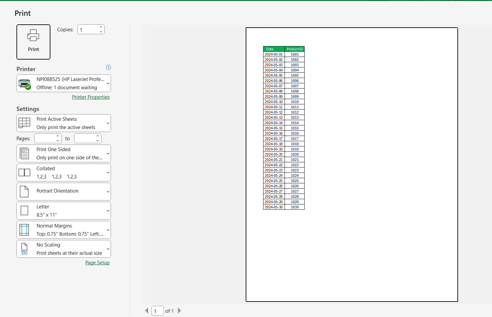The width and height of the screenshot is (492, 317).
Task: Click the Print Active Sheets worksheet icon
Action: [x=24, y=123]
